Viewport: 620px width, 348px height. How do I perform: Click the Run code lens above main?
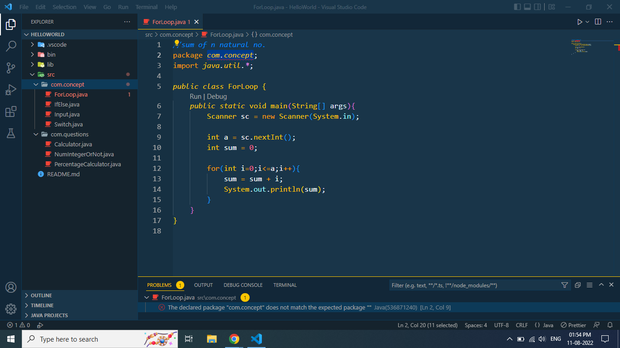(196, 97)
